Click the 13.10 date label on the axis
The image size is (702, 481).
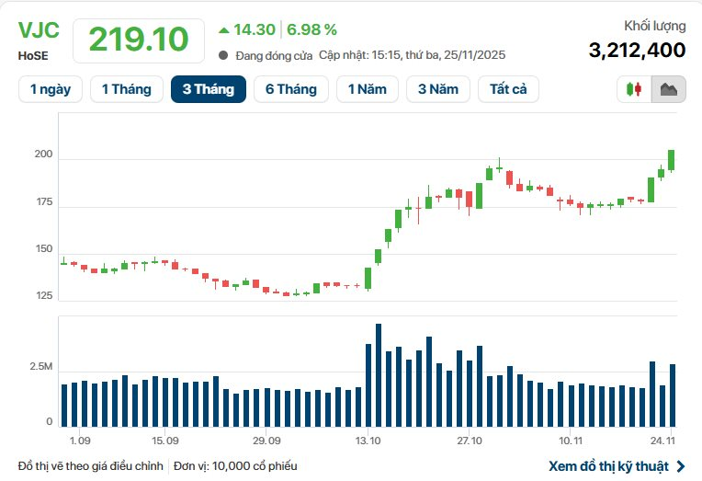(368, 441)
